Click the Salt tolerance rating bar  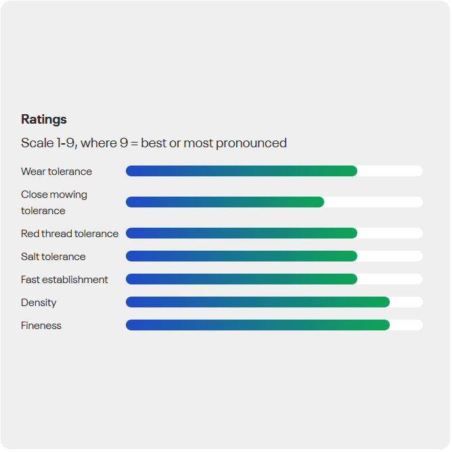pyautogui.click(x=274, y=256)
